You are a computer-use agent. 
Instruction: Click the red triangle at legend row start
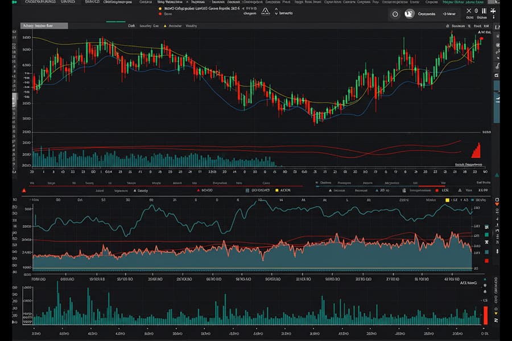24,190
